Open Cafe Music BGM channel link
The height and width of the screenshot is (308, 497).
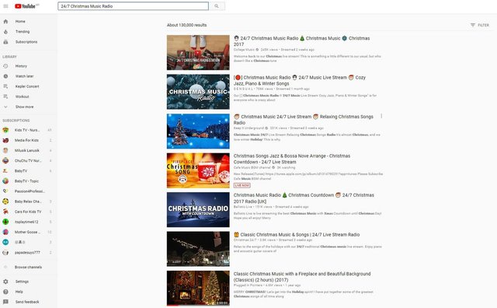point(252,167)
